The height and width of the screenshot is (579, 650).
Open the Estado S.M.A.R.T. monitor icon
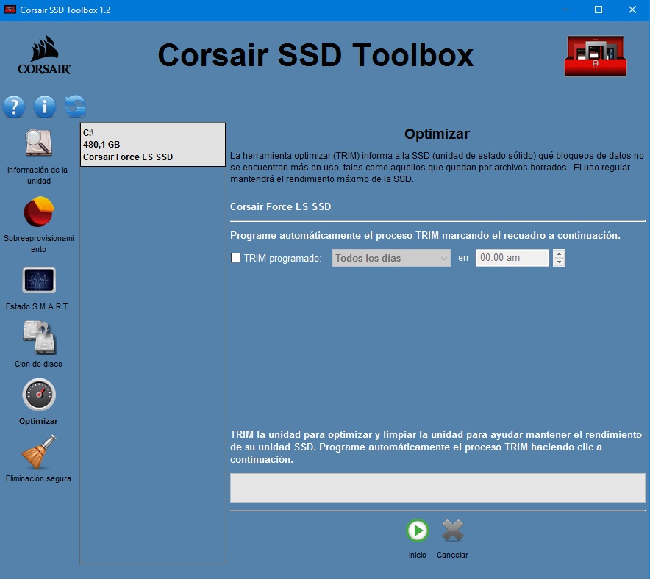click(x=38, y=281)
